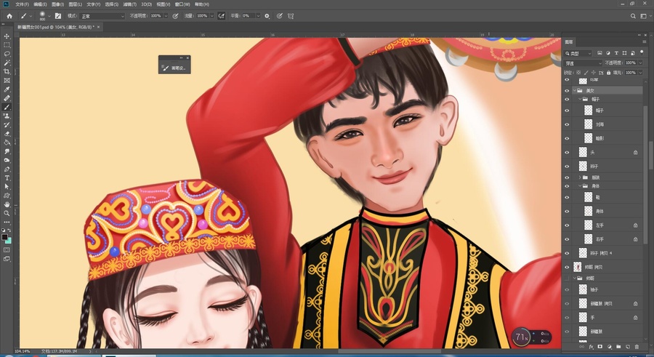Create a new layer icon
The image size is (654, 357).
point(627,347)
